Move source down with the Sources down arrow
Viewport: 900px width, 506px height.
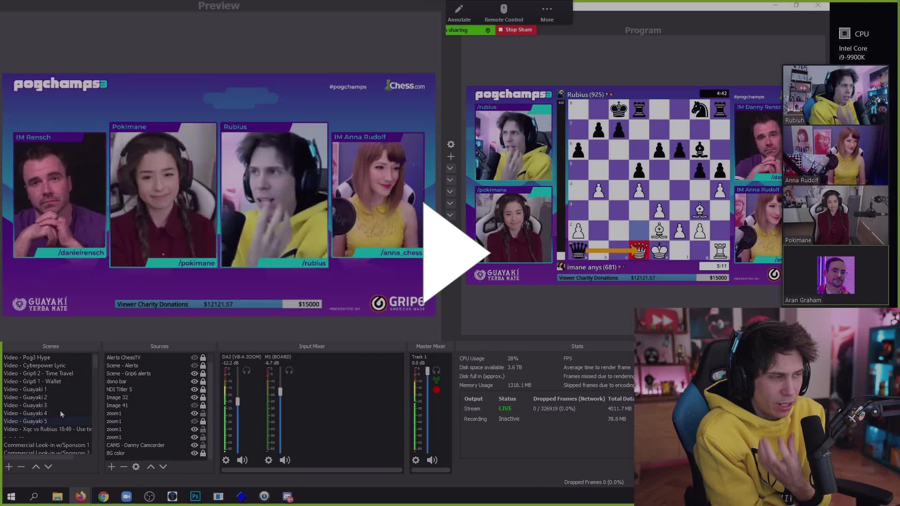click(163, 467)
